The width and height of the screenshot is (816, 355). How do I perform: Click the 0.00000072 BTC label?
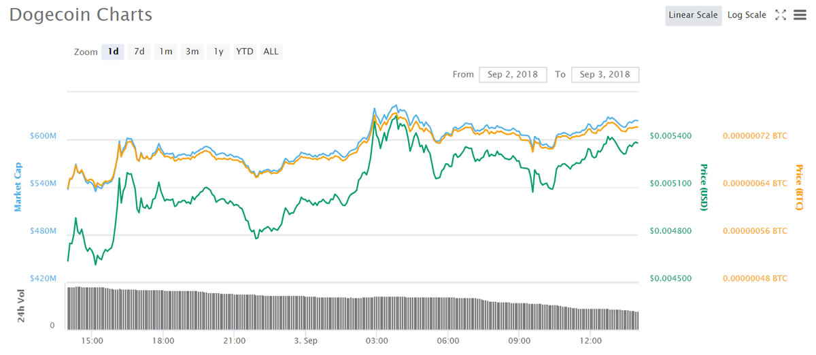tap(755, 136)
